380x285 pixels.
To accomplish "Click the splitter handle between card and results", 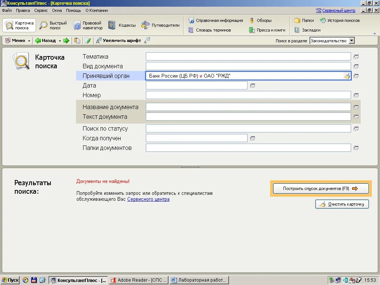I will tap(190, 167).
